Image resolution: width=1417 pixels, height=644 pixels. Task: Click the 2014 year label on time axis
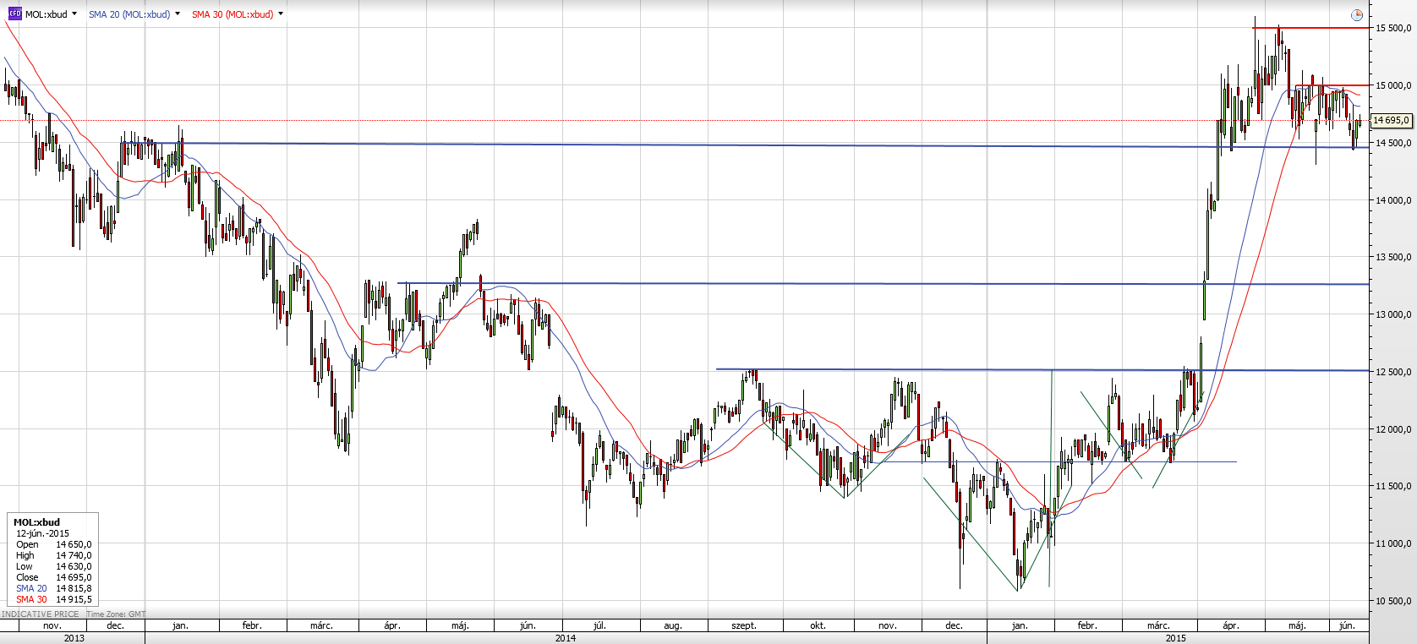pos(566,638)
